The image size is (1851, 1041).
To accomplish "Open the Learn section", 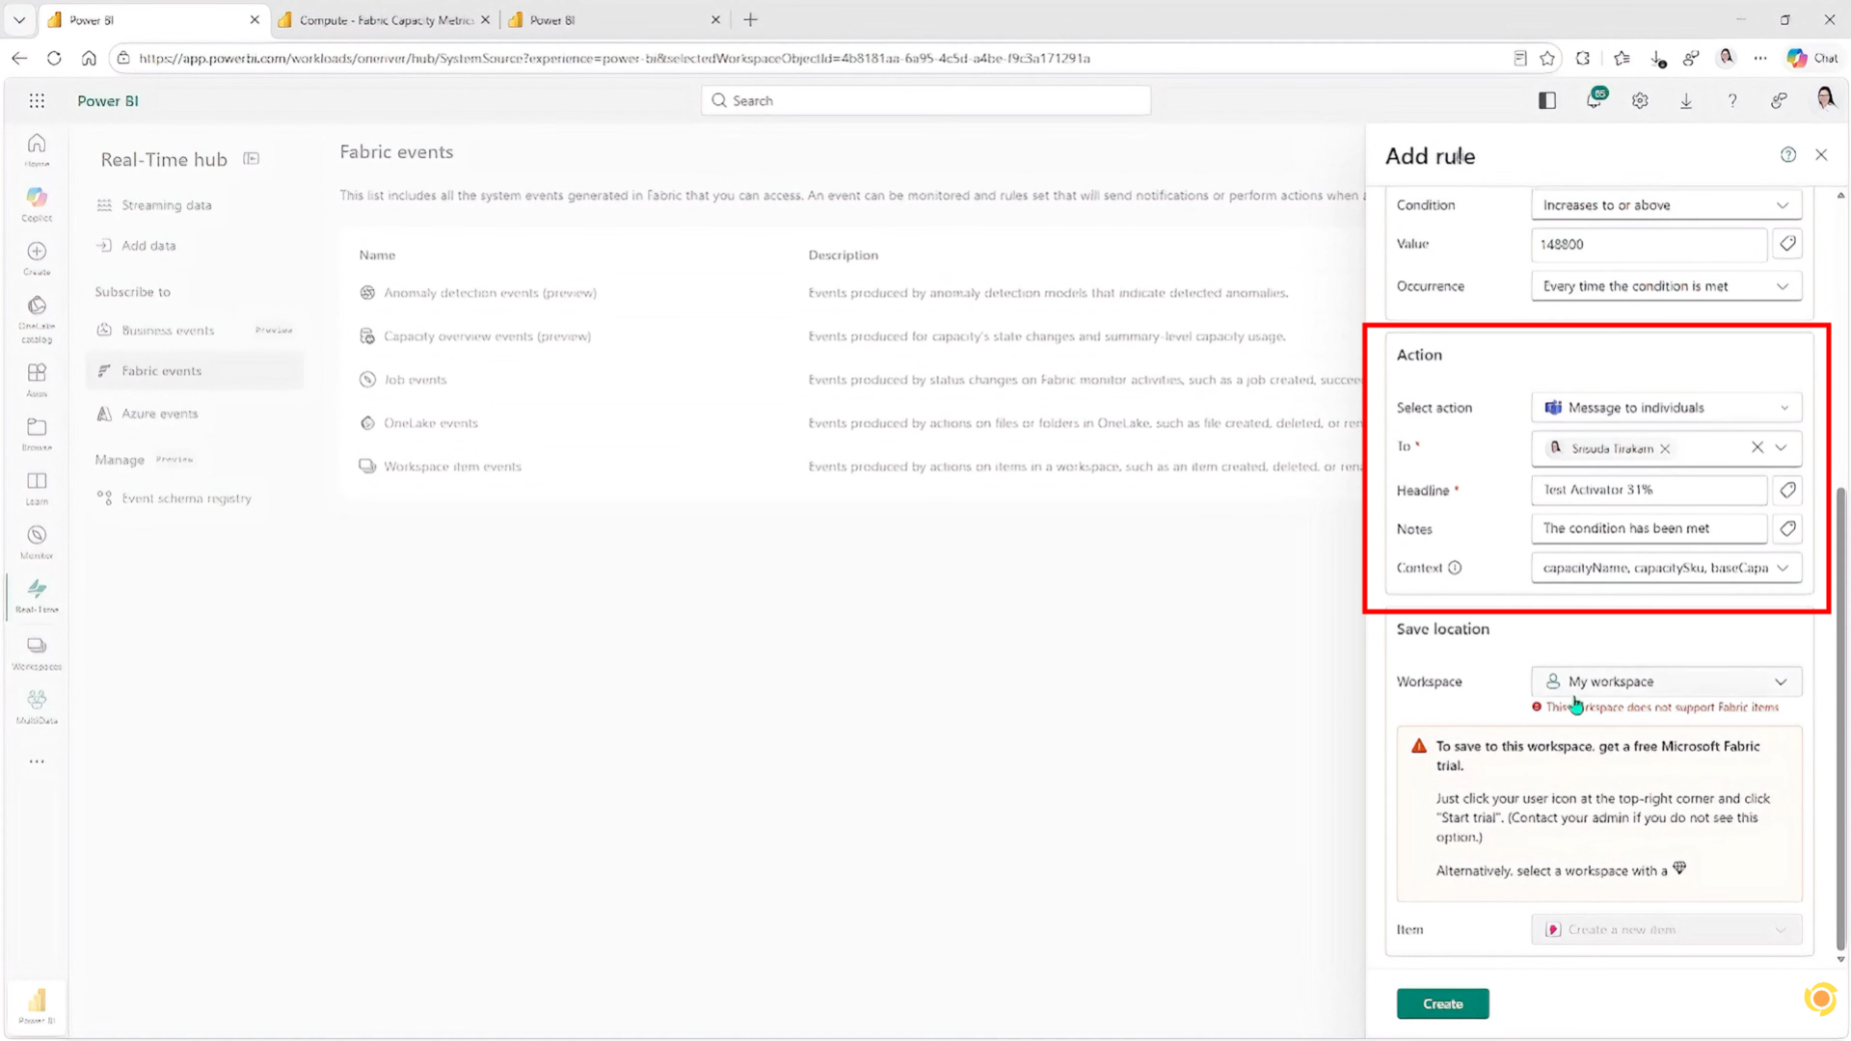I will click(x=37, y=487).
